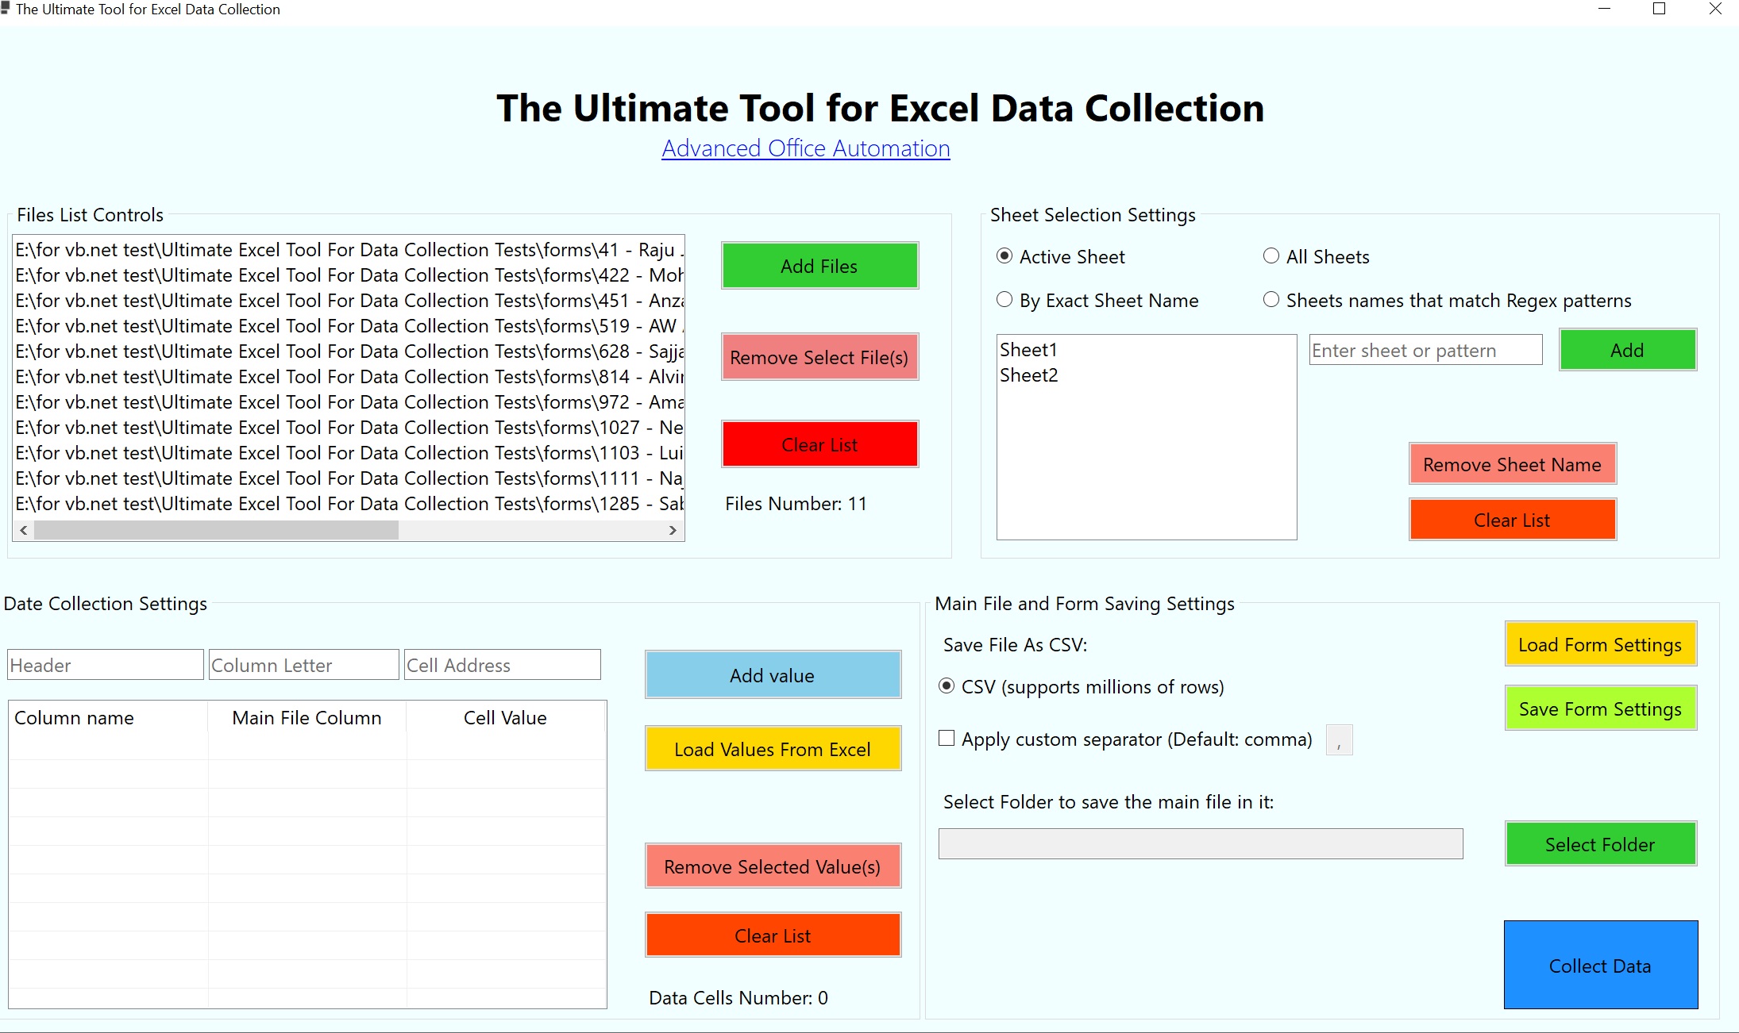Screen dimensions: 1739x1033
Task: Enable Apply custom separator checkbox
Action: click(x=947, y=738)
